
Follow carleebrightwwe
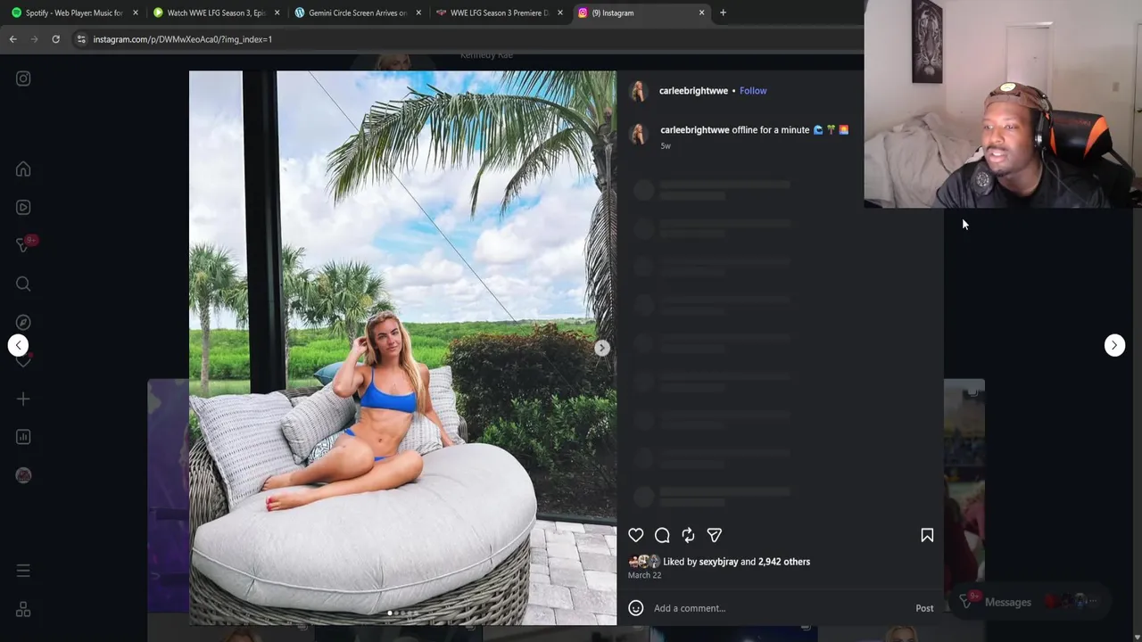753,91
